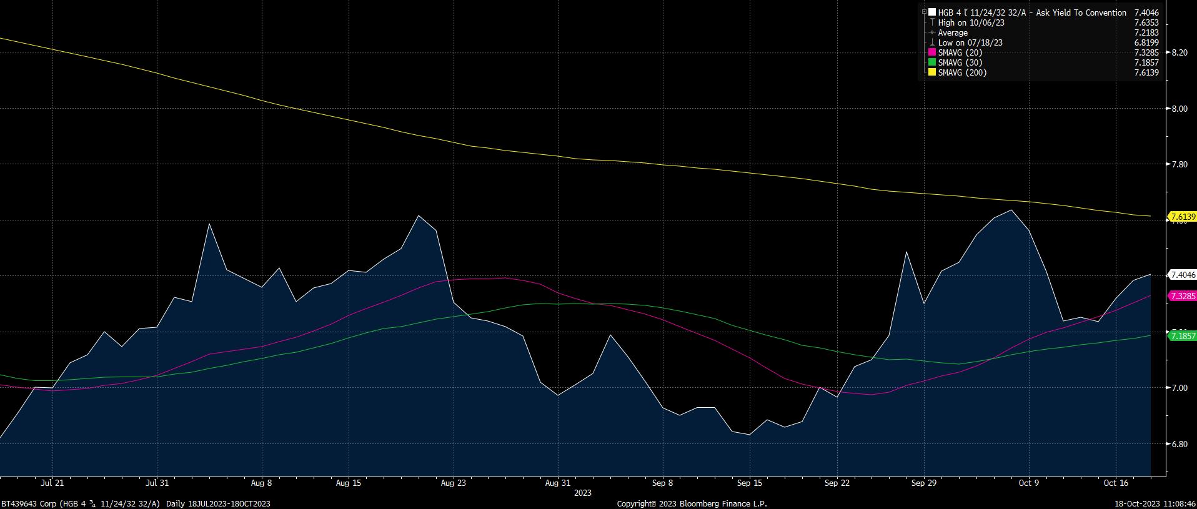Image resolution: width=1197 pixels, height=509 pixels.
Task: Click the 'Sep 29' date axis label
Action: coord(924,483)
